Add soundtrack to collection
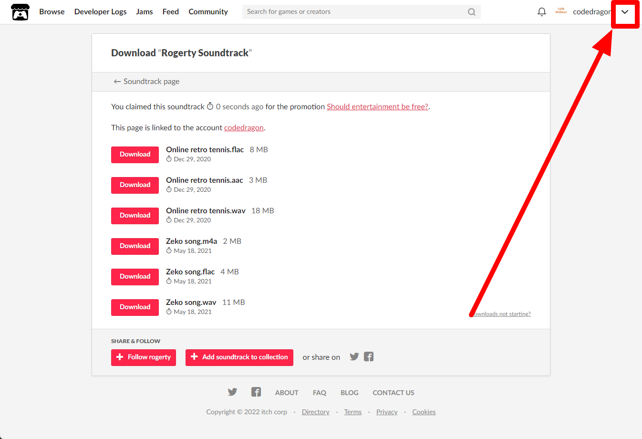Screen dimensions: 642x439 pyautogui.click(x=239, y=357)
